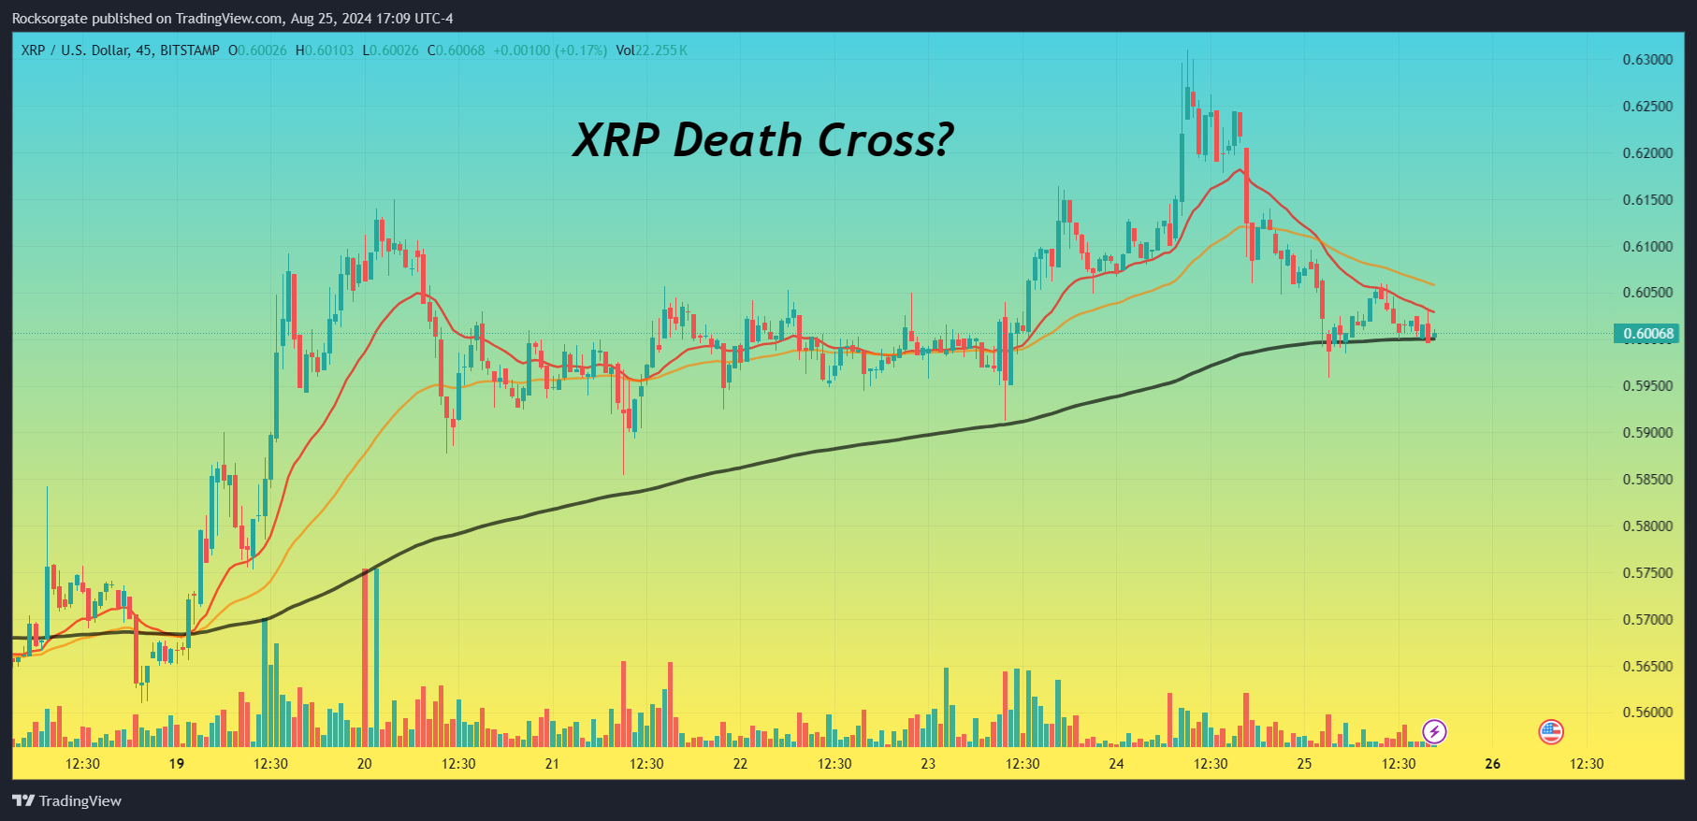
Task: Click the 0.56500 price axis label
Action: coord(1647,667)
